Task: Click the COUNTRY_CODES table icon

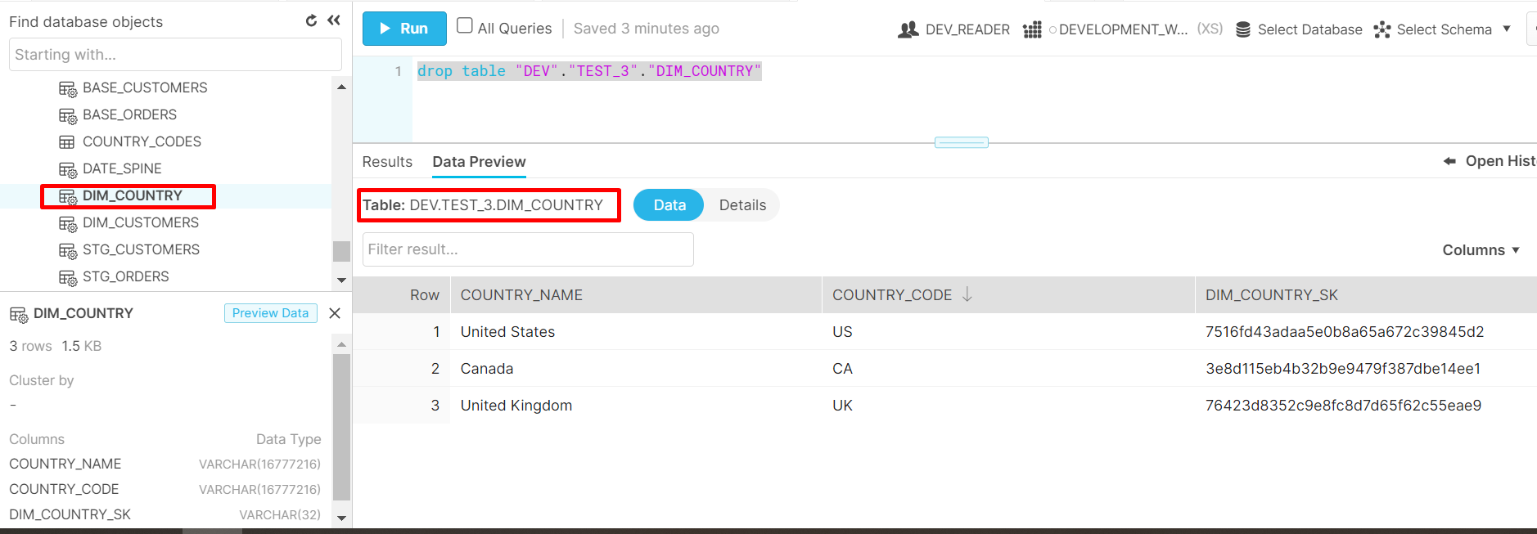Action: point(67,142)
